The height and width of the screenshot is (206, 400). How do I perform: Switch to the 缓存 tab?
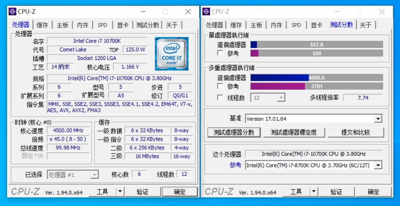(x=42, y=25)
